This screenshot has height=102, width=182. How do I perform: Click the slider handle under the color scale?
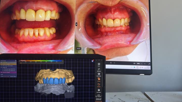(21, 63)
